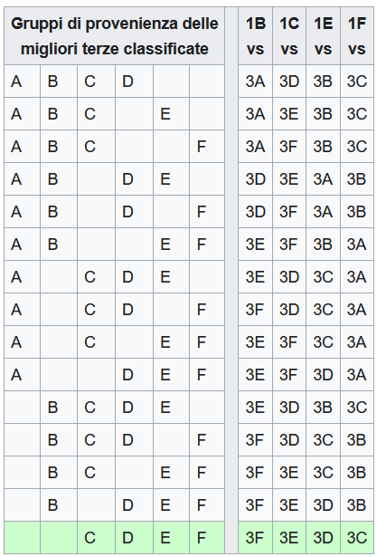The width and height of the screenshot is (377, 557).
Task: Click the 3D cell under 1E in A D E F row
Action: click(323, 374)
